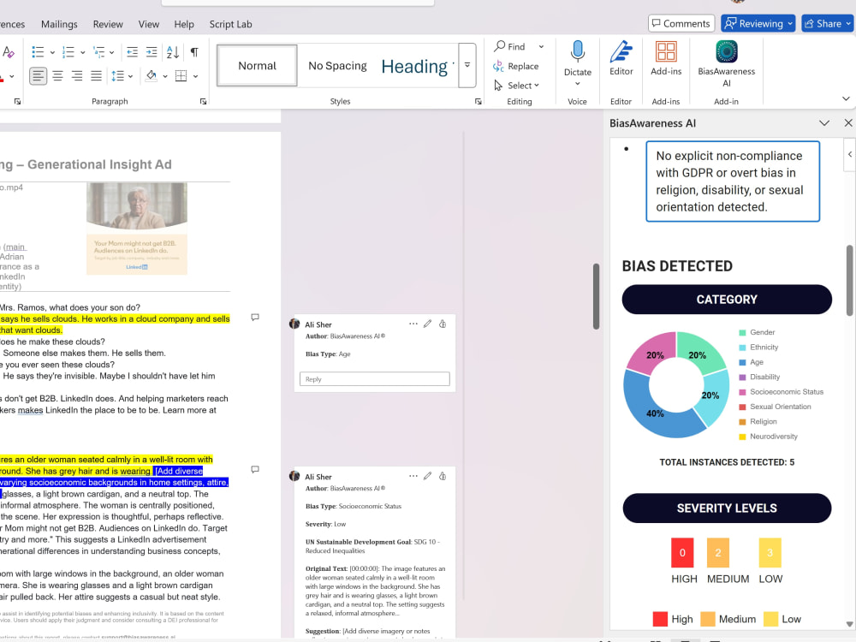Viewport: 856px width, 642px height.
Task: Open the bullets list tool
Action: 38,52
